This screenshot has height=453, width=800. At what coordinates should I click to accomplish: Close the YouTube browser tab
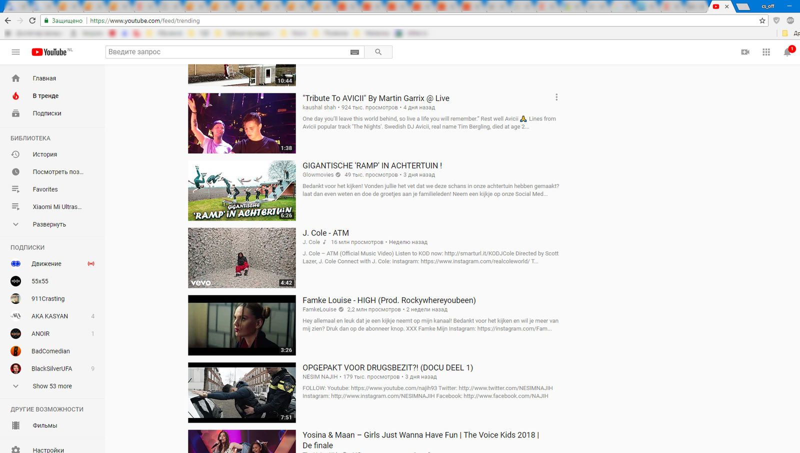coord(726,6)
